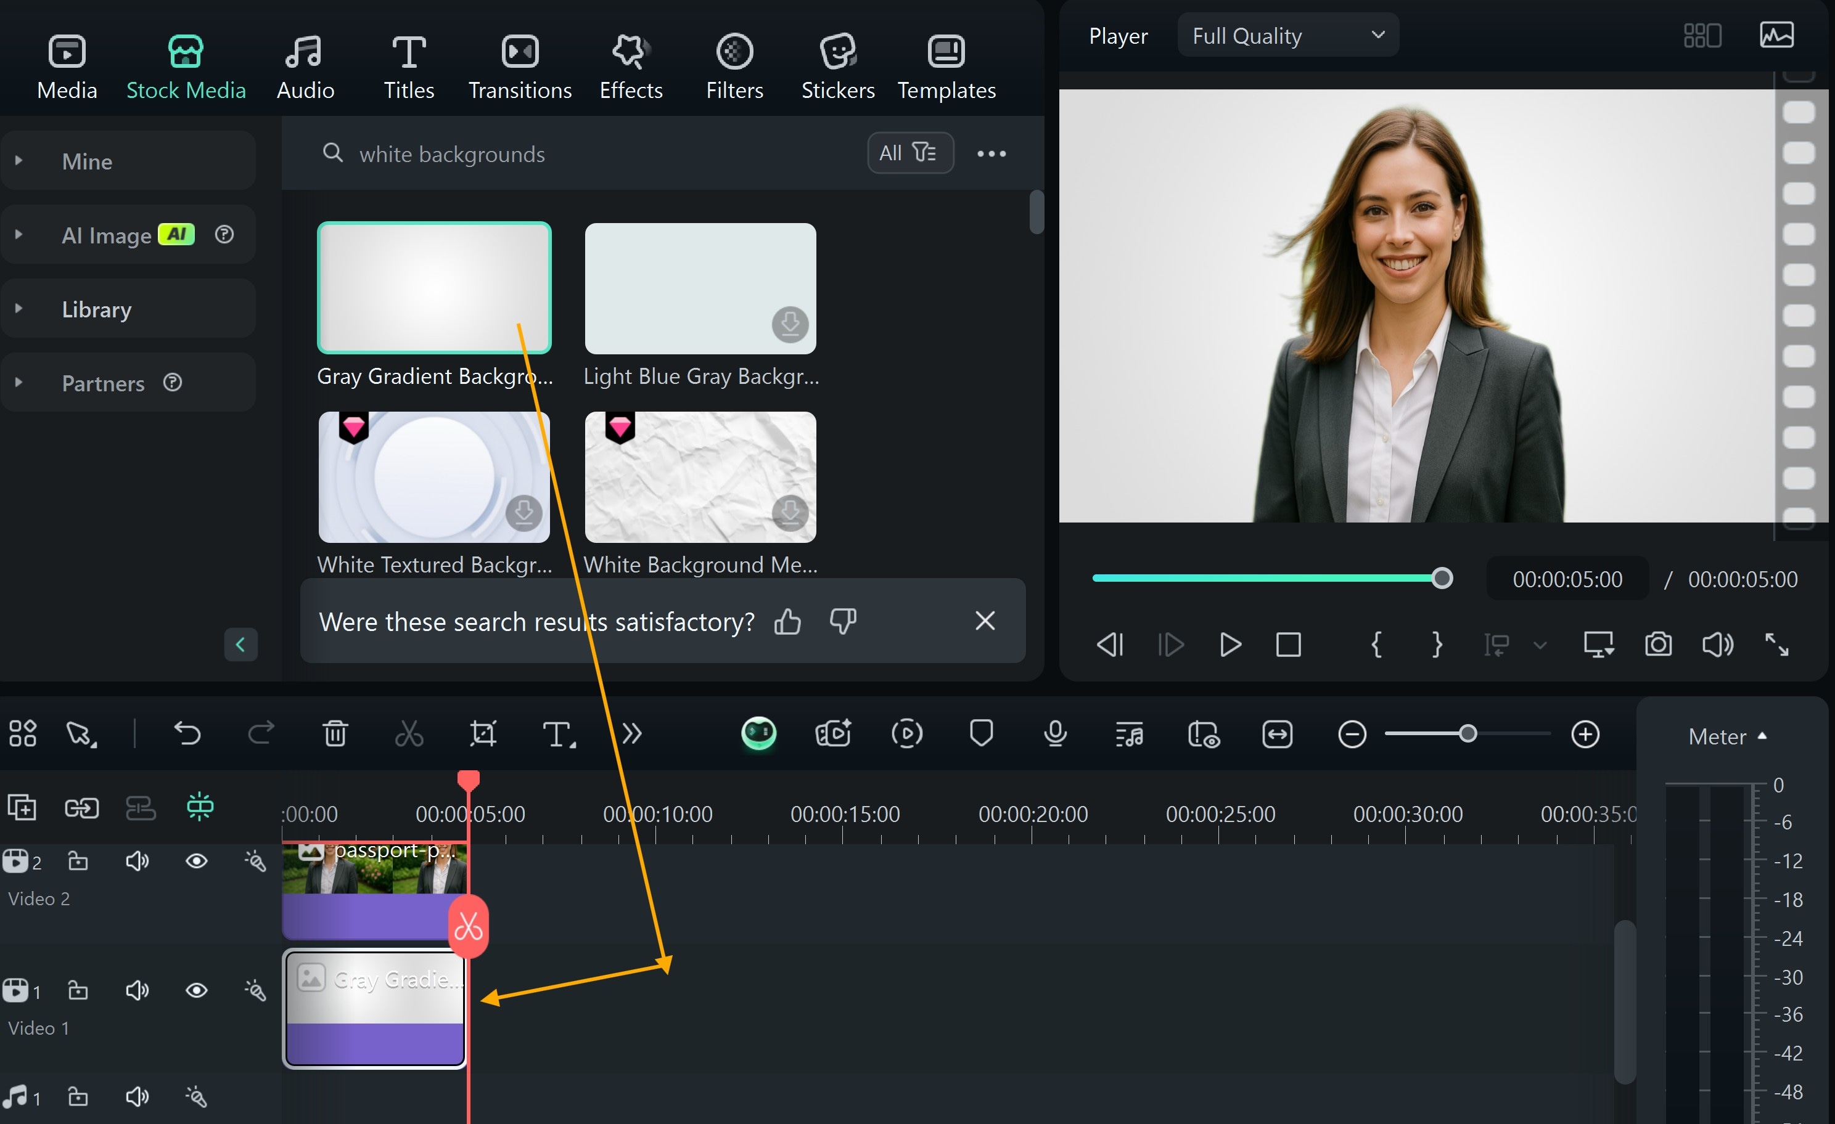Mute the Video 1 track
Viewport: 1835px width, 1124px height.
tap(137, 990)
